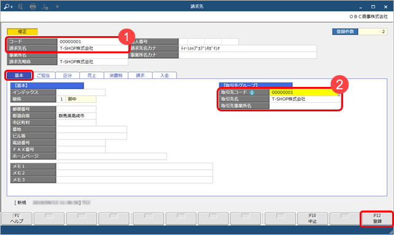This screenshot has height=235, width=394.
Task: Click the ホームページ input field
Action: (x=111, y=156)
